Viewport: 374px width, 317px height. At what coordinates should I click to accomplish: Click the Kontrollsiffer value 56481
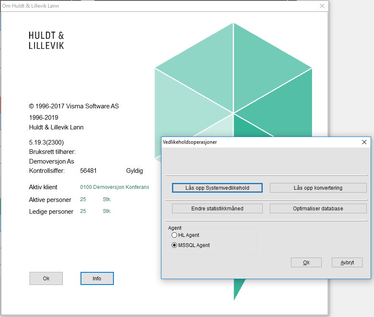pos(88,171)
